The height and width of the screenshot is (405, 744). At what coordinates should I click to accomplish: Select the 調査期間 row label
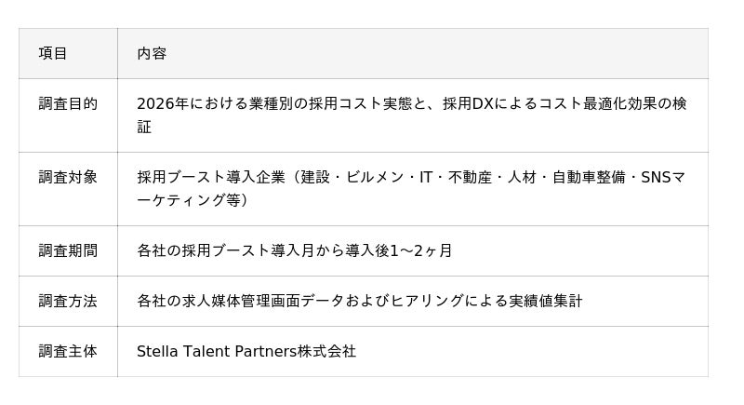coord(68,250)
